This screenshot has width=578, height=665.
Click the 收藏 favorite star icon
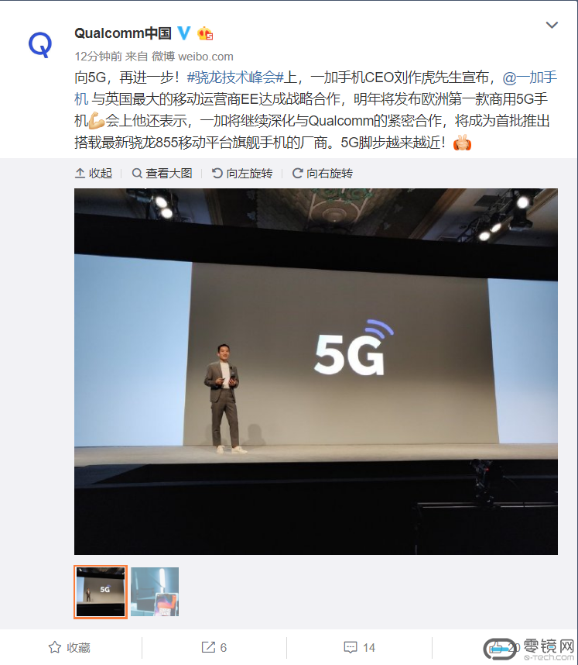click(x=55, y=647)
